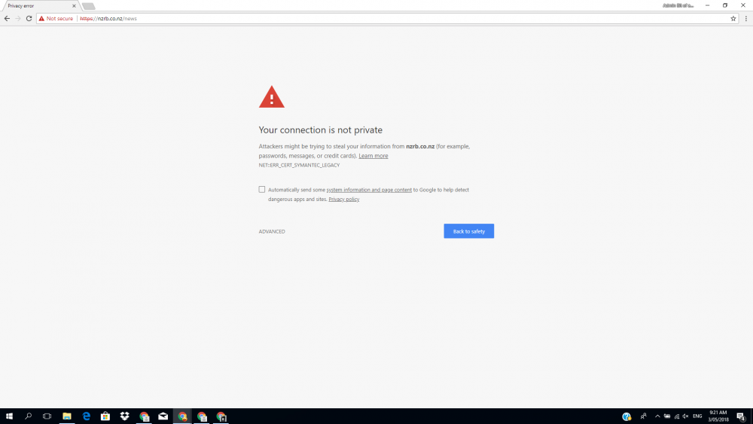Open Chrome's three-dot menu
The image size is (753, 424).
(x=745, y=18)
